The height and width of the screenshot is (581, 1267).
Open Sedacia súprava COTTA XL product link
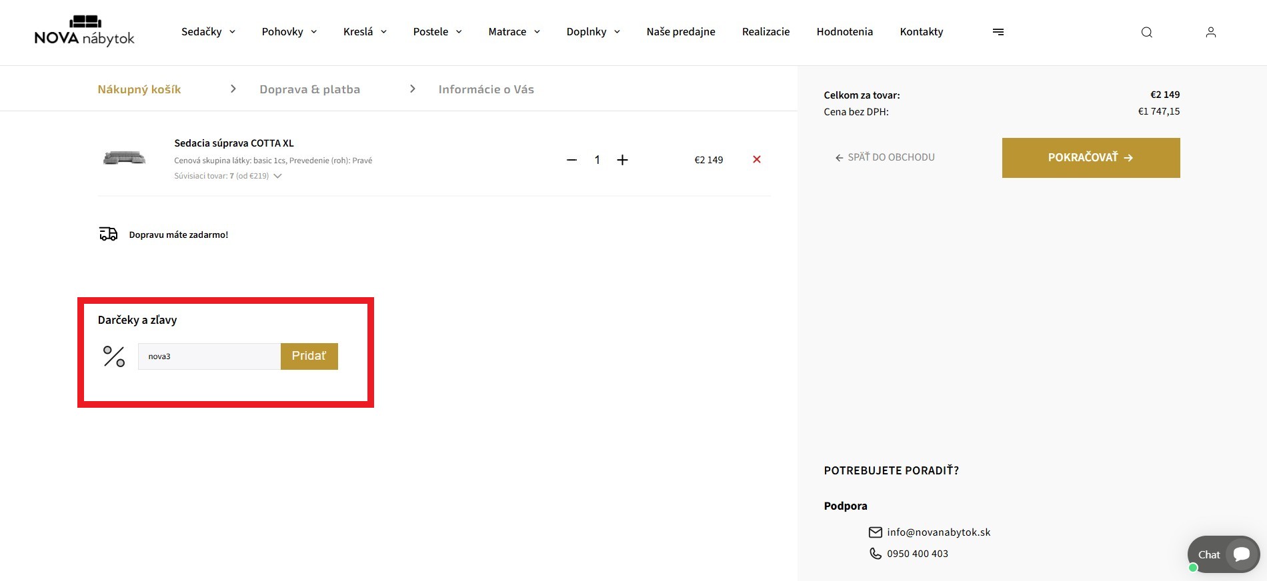234,143
